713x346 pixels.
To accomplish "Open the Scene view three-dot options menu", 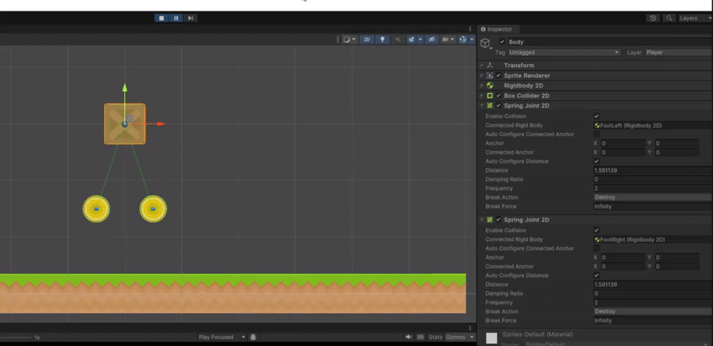I will tap(470, 29).
